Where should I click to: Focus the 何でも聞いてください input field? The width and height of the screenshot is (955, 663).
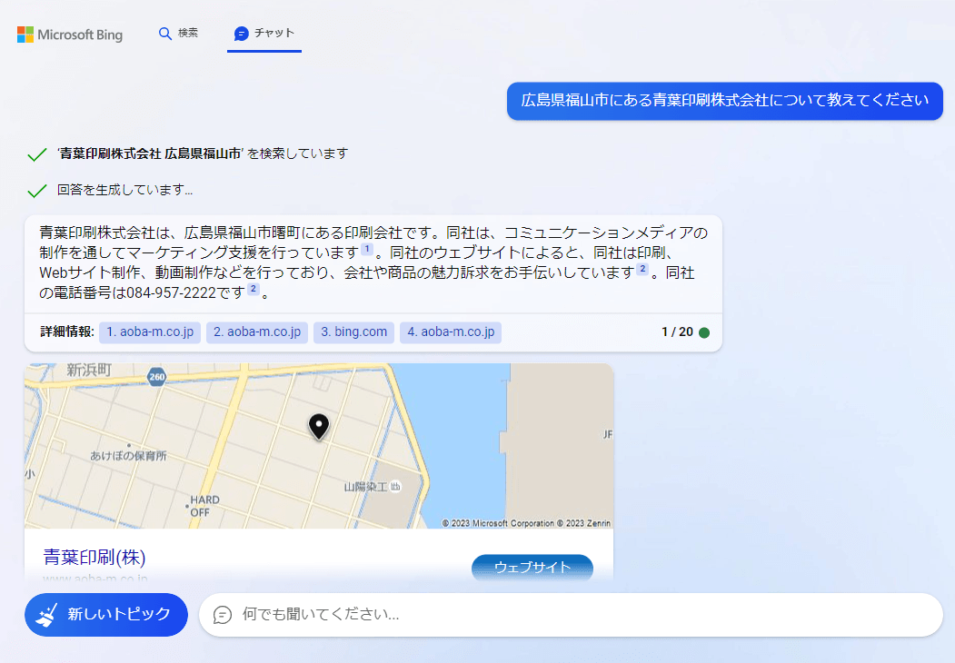(571, 615)
